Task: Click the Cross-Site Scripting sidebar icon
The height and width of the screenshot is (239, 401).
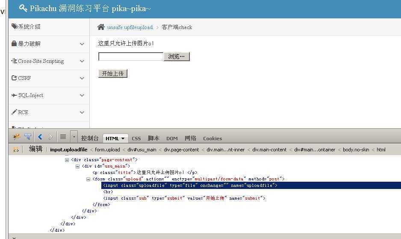Action: point(14,61)
